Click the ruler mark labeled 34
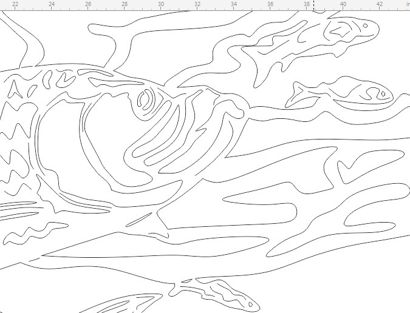Image resolution: width=410 pixels, height=313 pixels. [234, 4]
